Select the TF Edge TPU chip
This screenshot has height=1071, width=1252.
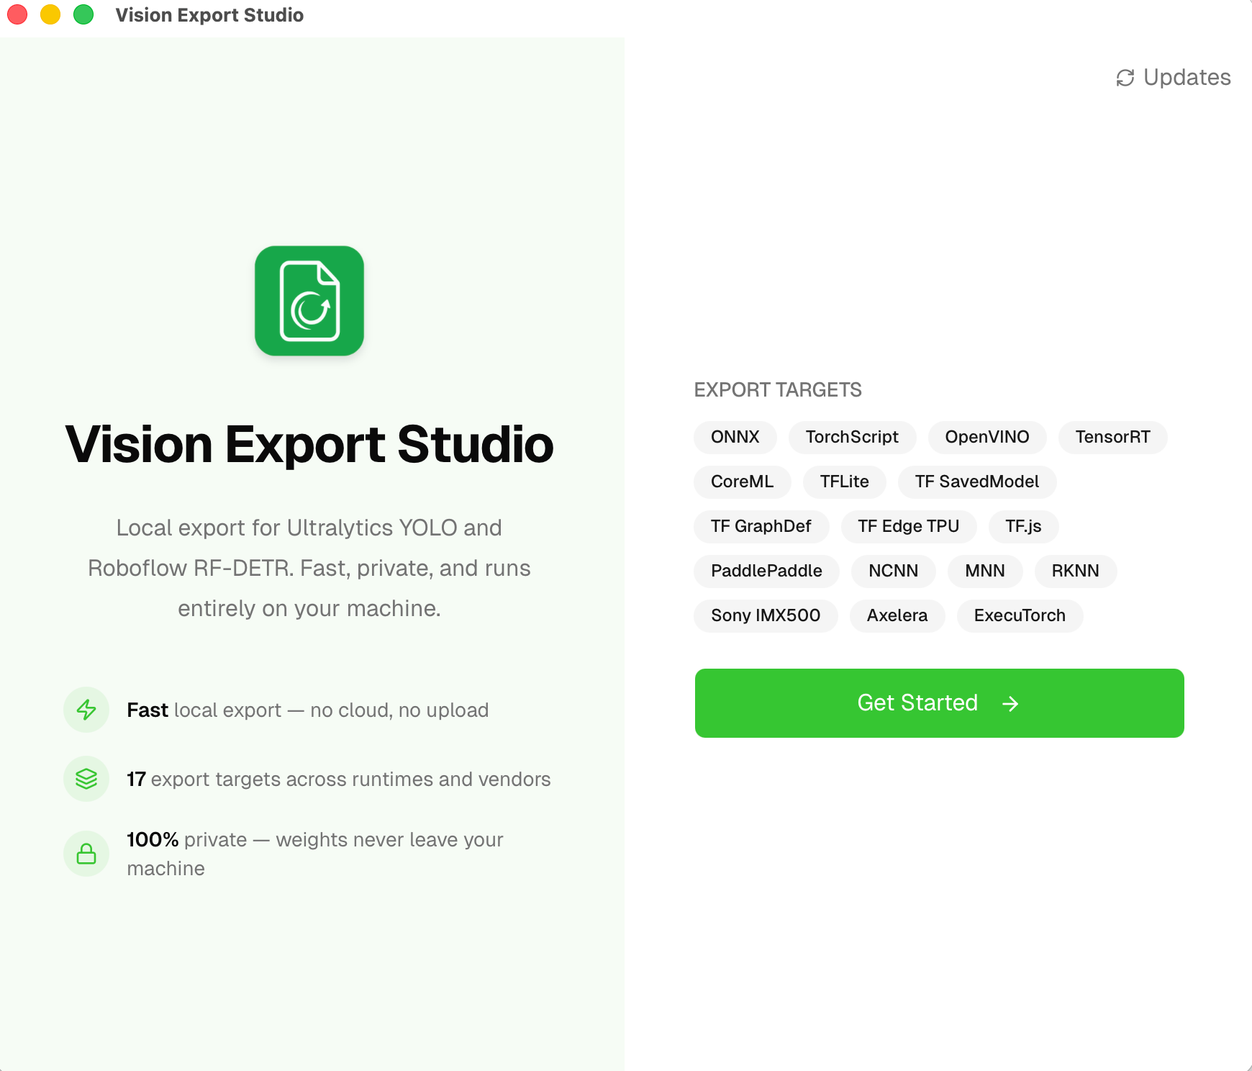pos(909,526)
